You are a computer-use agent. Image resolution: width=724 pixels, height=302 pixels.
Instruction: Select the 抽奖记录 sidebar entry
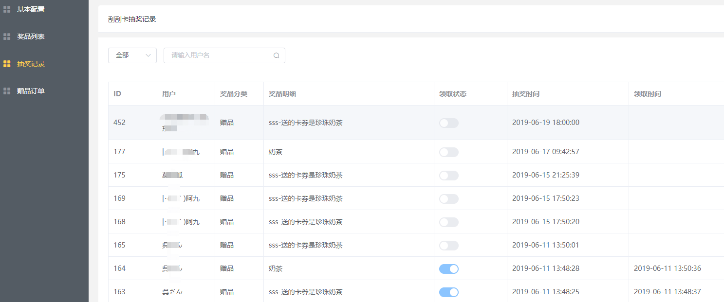[31, 64]
